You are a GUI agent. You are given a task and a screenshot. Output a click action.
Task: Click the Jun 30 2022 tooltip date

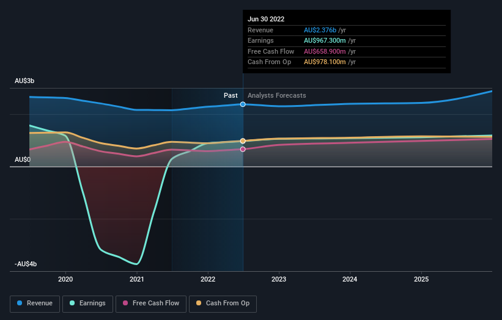coord(266,19)
